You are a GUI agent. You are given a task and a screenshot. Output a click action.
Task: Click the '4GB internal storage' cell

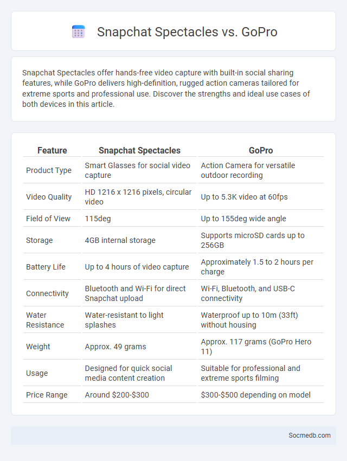click(120, 240)
